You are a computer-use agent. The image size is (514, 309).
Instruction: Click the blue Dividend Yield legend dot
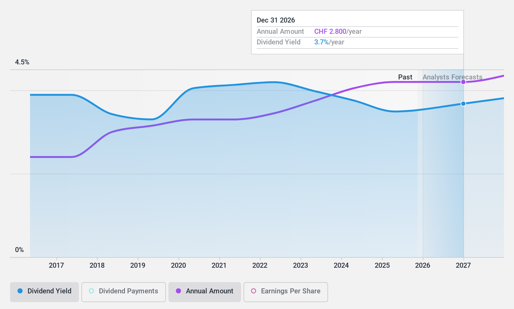click(x=20, y=291)
